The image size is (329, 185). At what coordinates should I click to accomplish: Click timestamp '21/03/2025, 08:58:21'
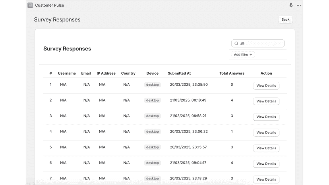(188, 116)
